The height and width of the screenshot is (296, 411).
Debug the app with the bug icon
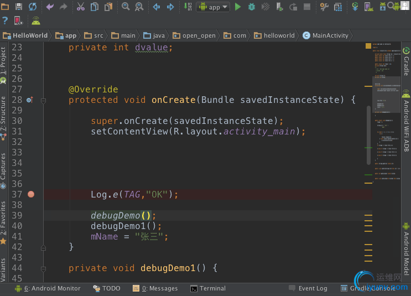252,7
